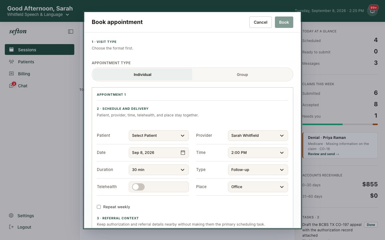Click the Denial Priya Raman card

pos(340,145)
